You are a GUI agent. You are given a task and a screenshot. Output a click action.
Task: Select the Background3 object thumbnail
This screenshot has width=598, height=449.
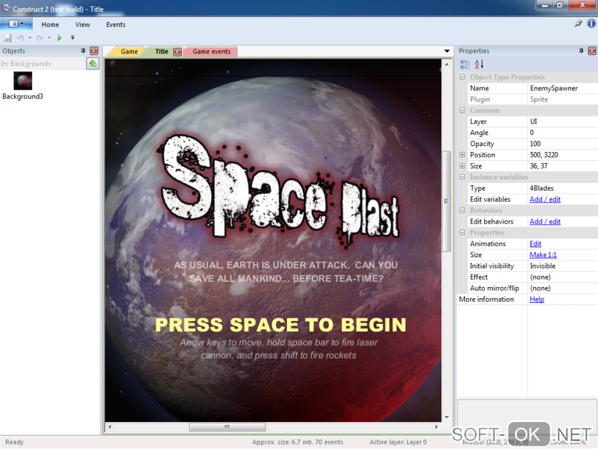coord(23,80)
